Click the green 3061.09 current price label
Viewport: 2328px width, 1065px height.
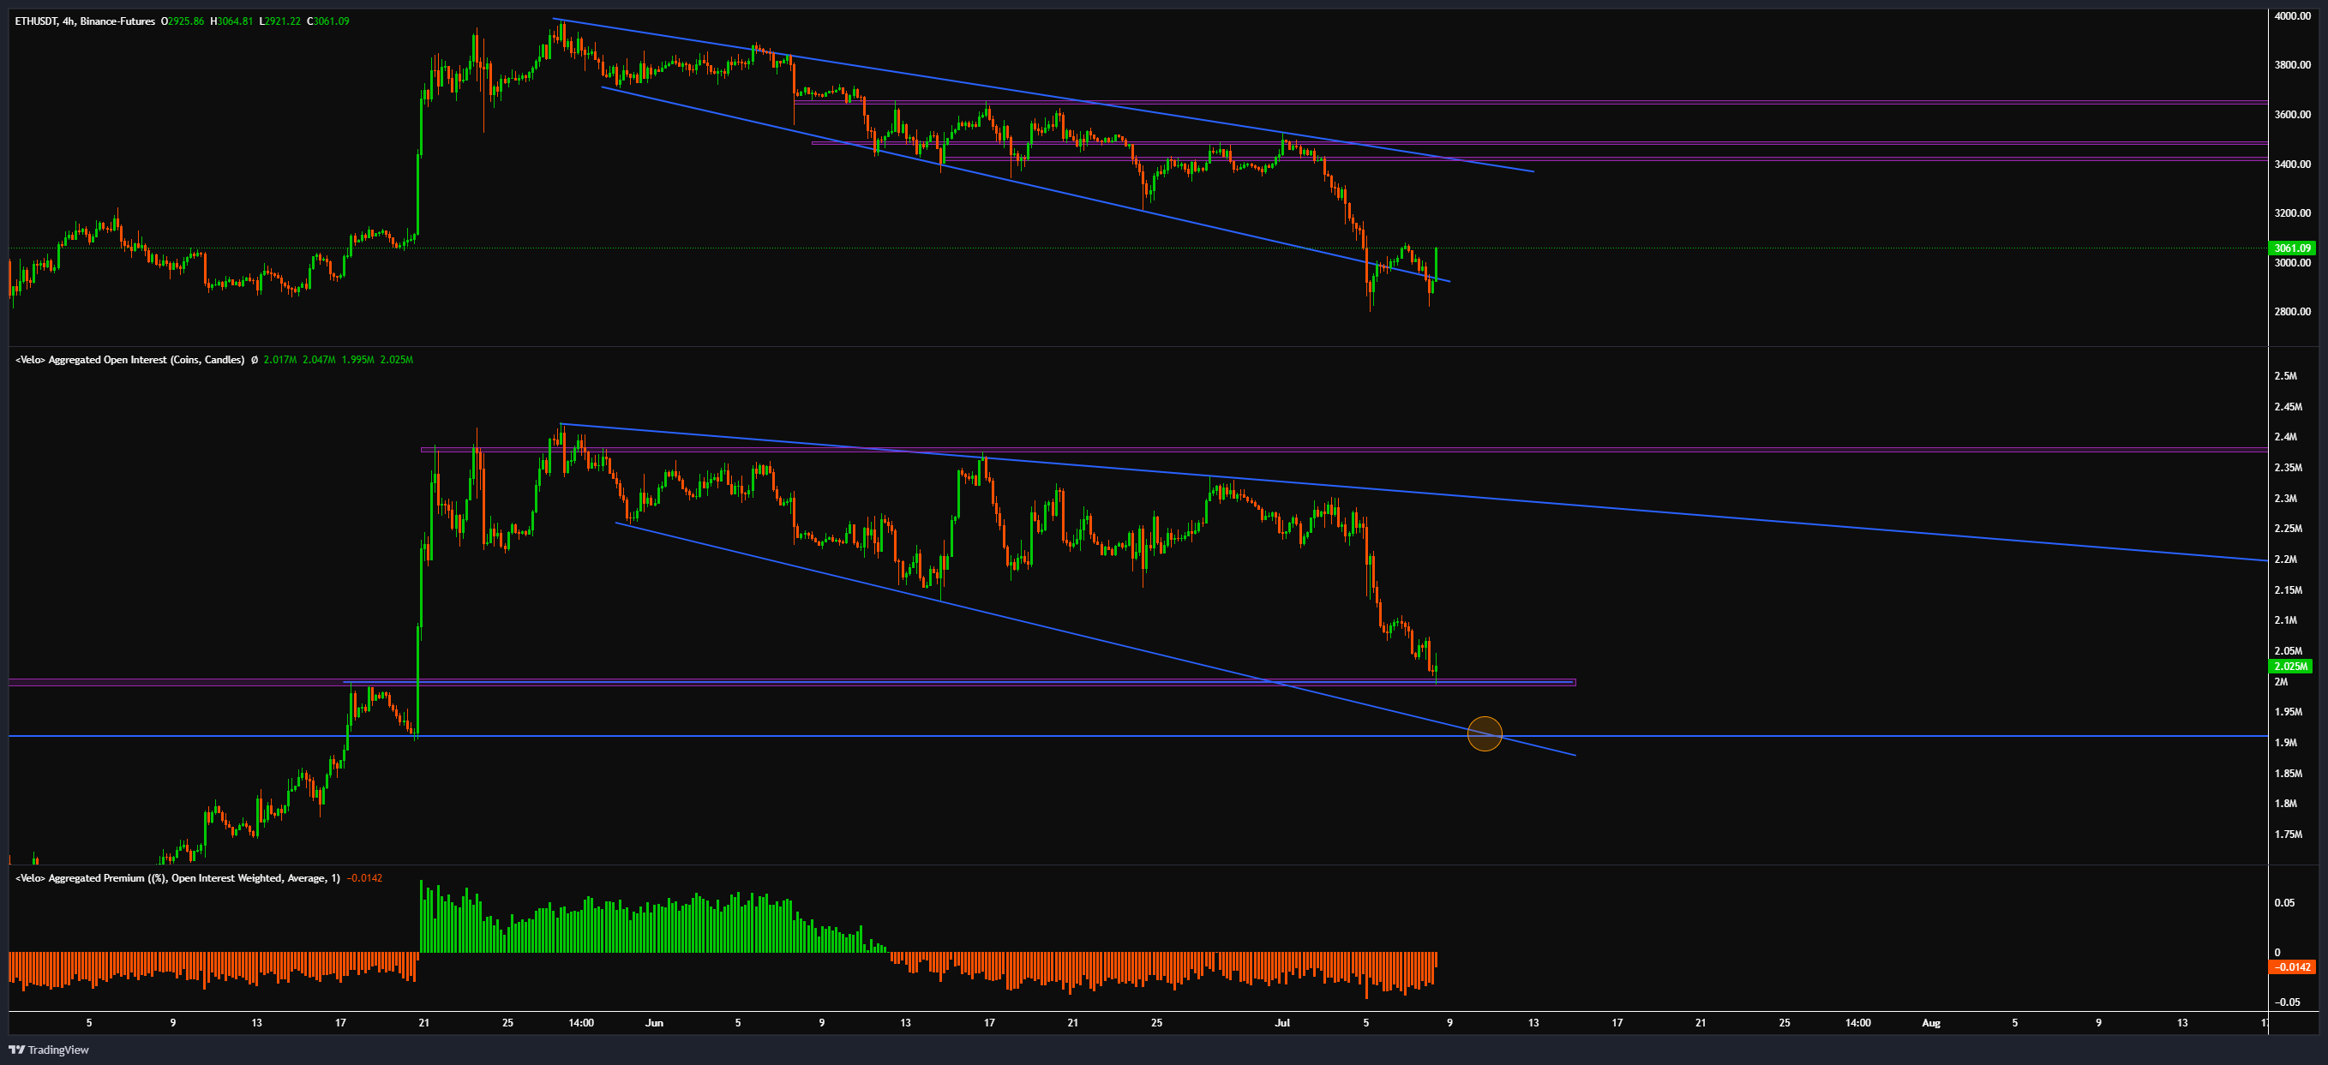(2292, 248)
